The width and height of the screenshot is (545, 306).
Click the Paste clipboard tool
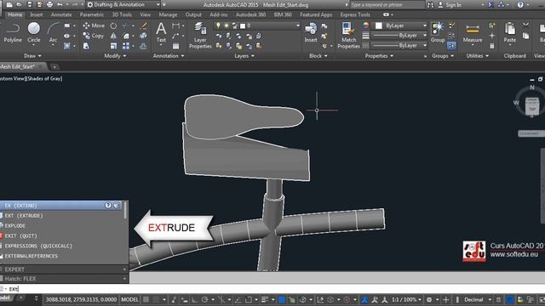(510, 32)
